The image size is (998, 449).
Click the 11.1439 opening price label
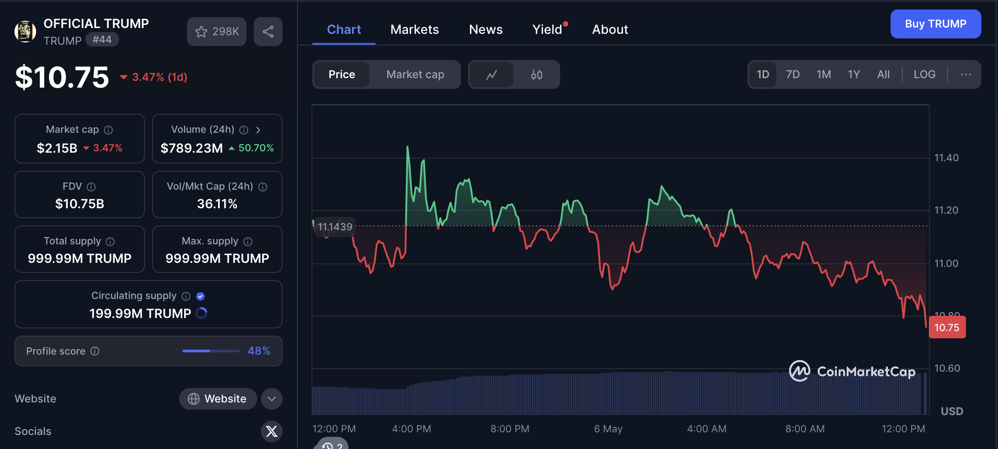coord(335,227)
